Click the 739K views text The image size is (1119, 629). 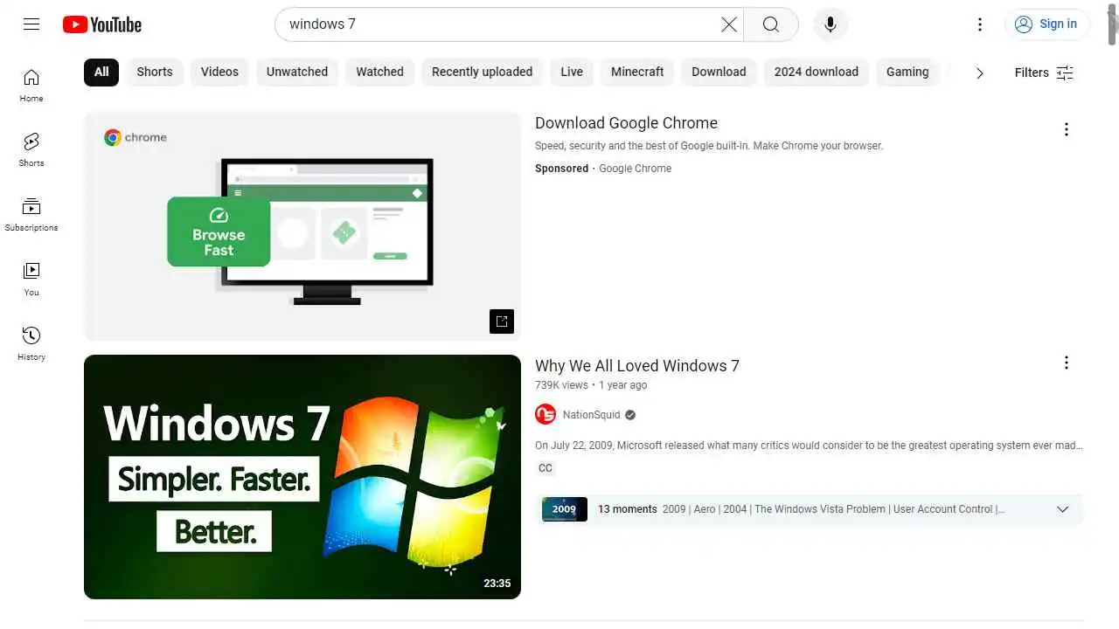click(561, 385)
